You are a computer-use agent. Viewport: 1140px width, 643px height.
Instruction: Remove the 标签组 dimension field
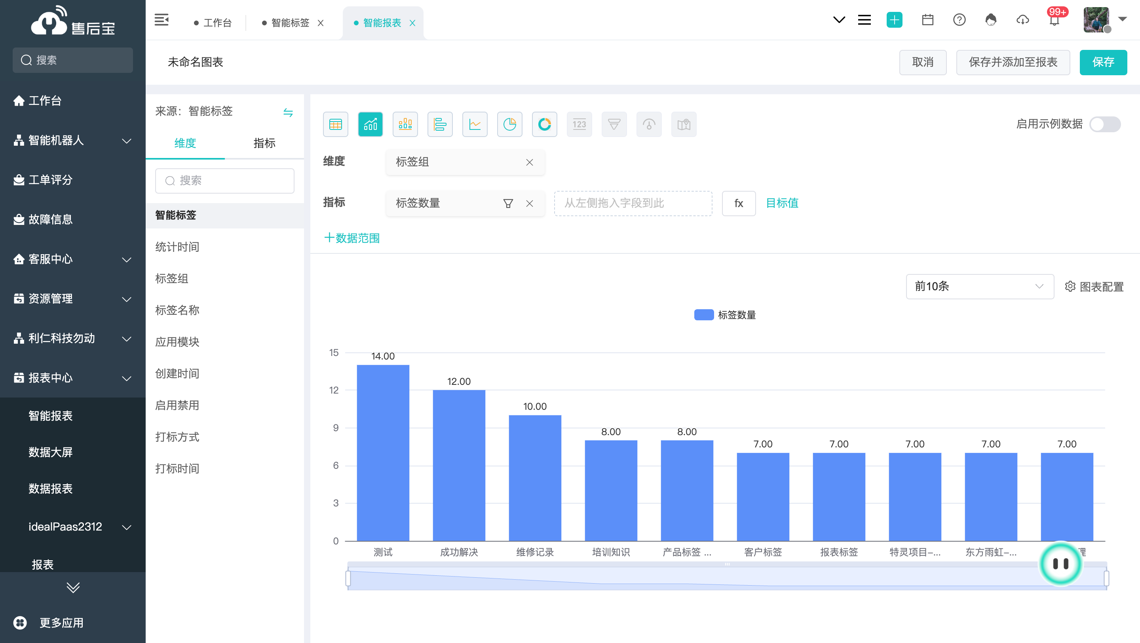[x=529, y=162]
